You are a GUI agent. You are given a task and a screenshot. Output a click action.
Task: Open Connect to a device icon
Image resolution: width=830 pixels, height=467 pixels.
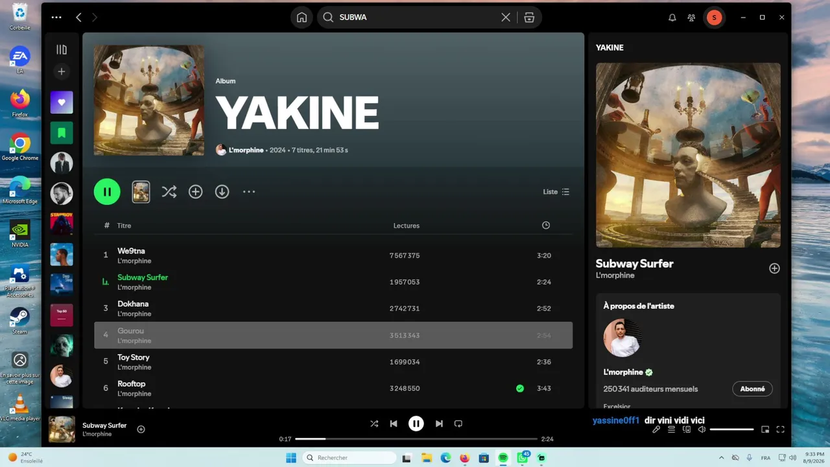click(687, 429)
